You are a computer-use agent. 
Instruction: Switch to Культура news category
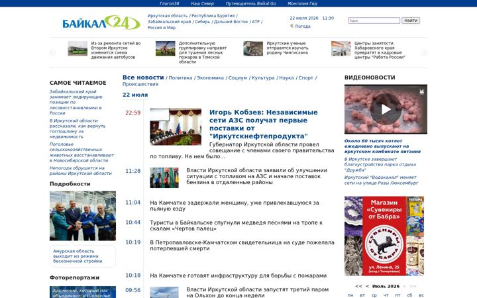tap(263, 78)
